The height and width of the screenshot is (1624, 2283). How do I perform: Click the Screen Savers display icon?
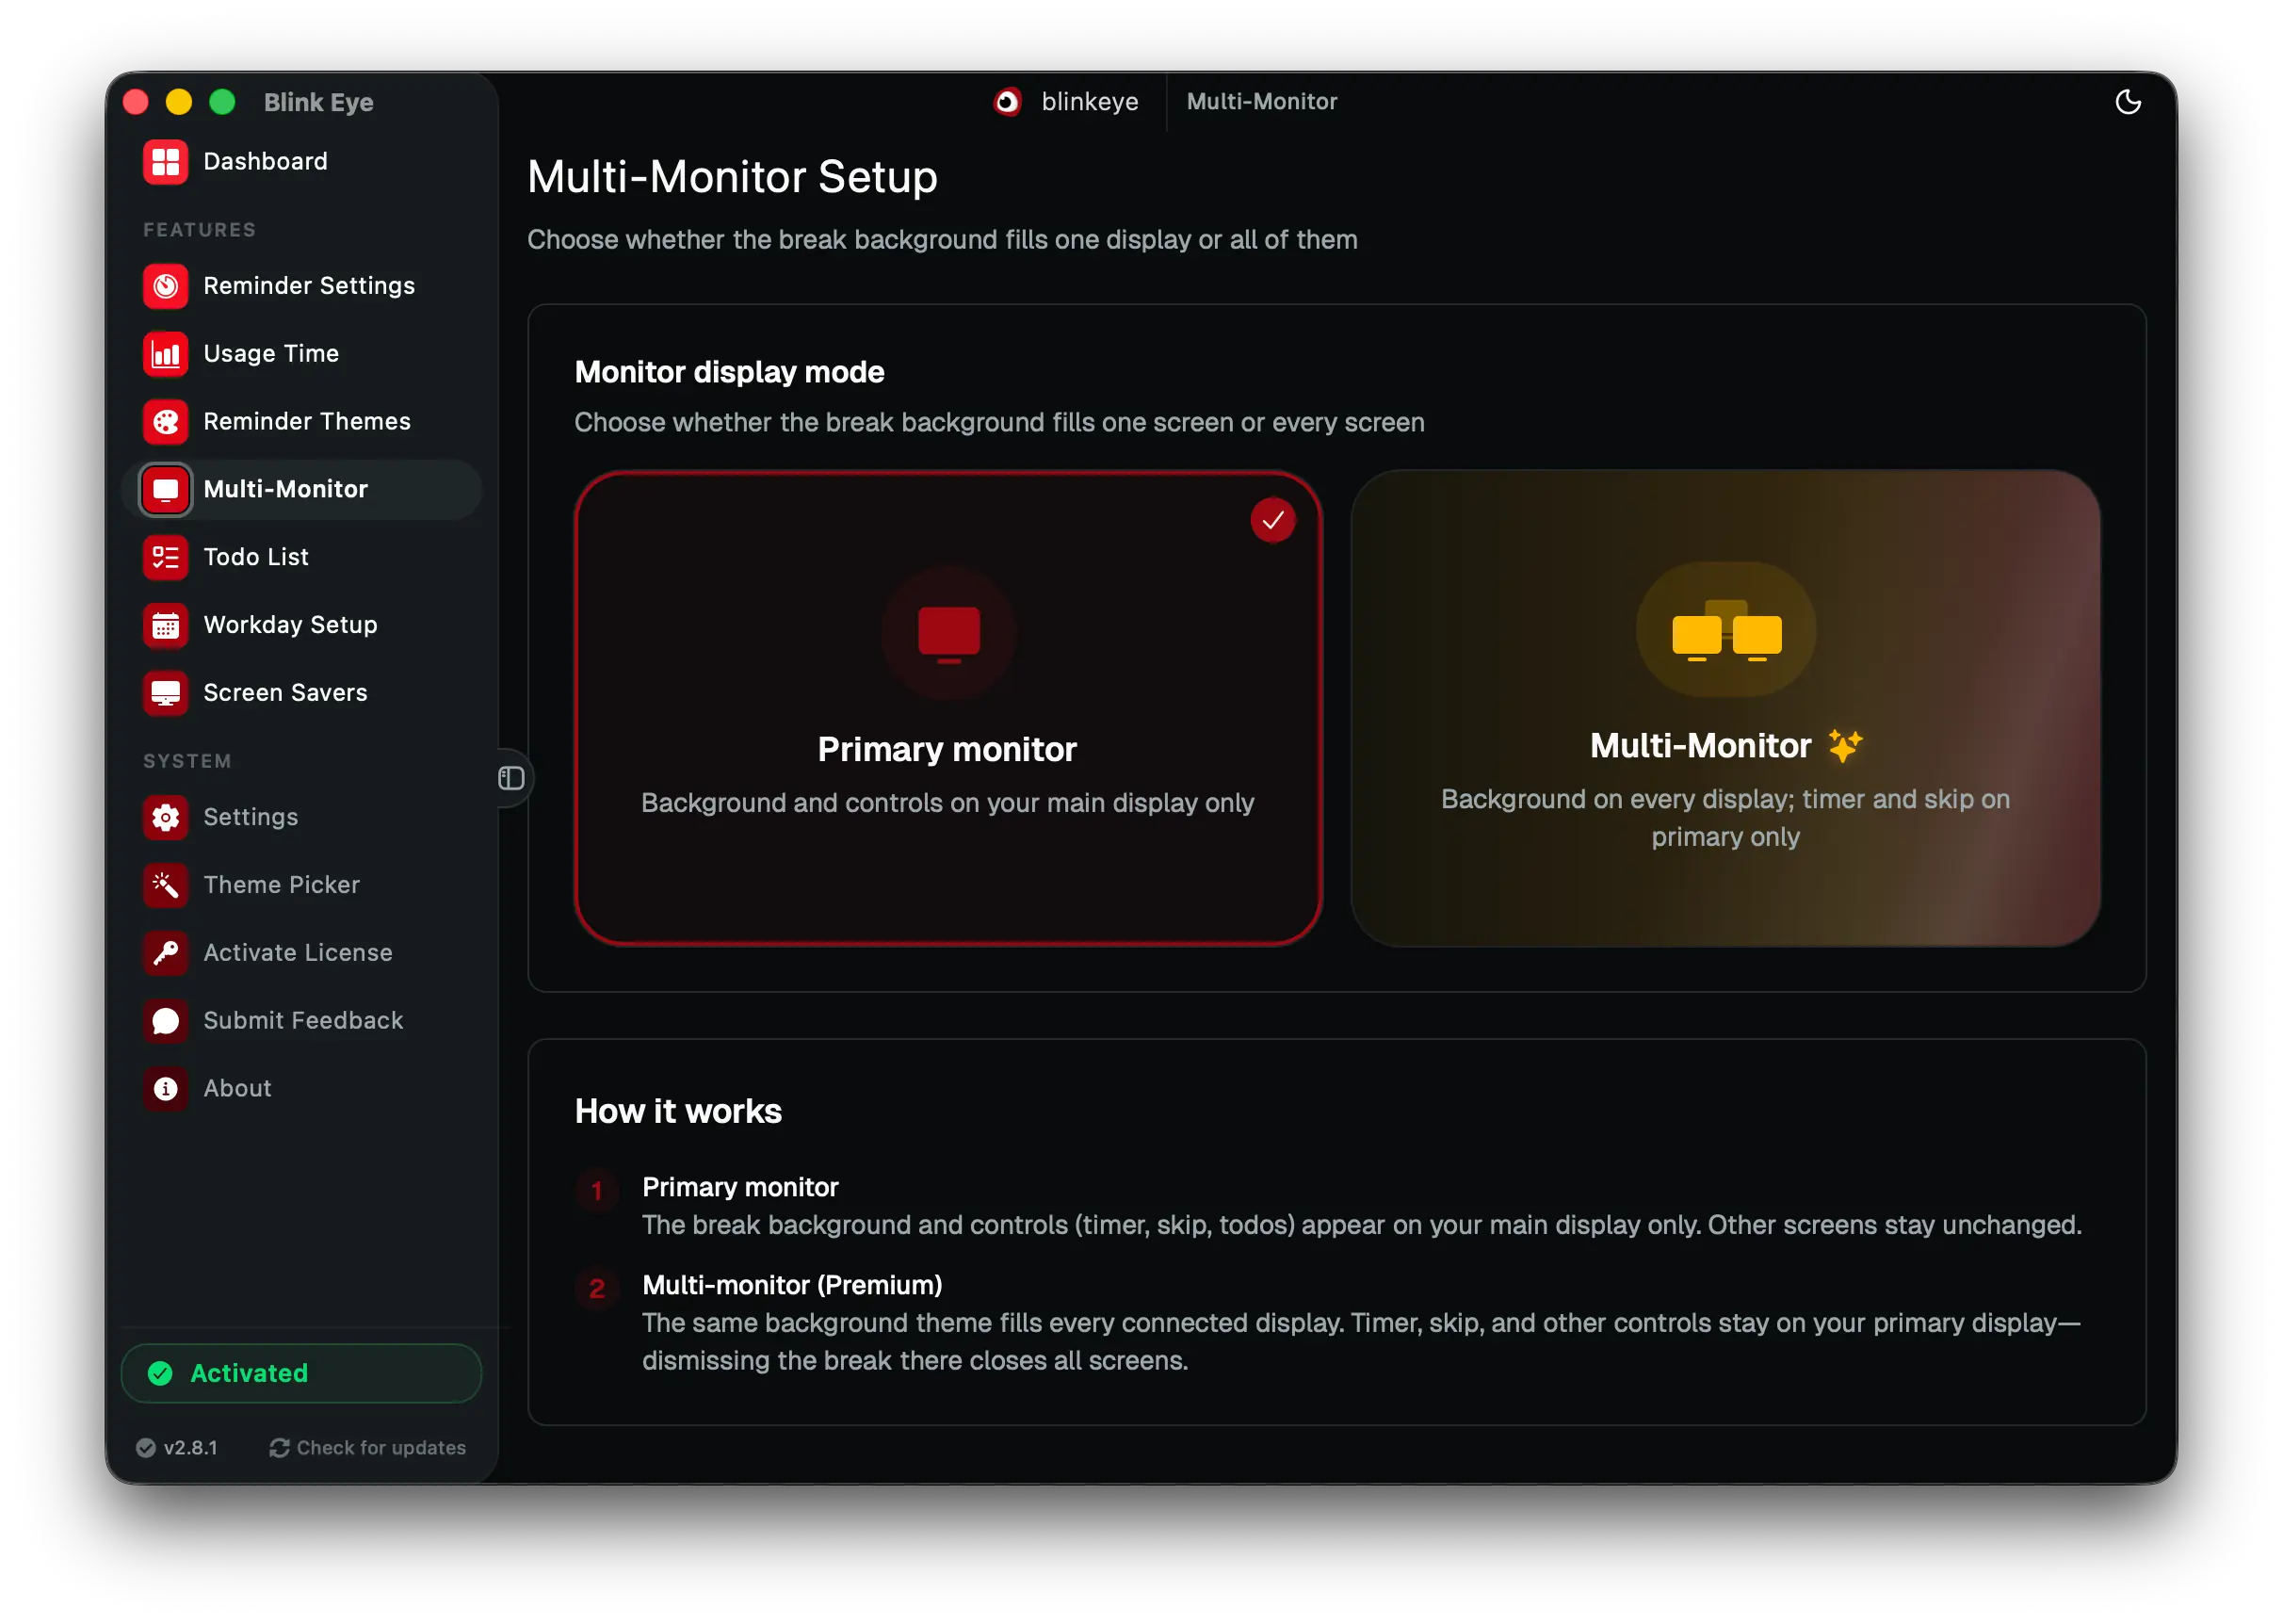(x=165, y=694)
